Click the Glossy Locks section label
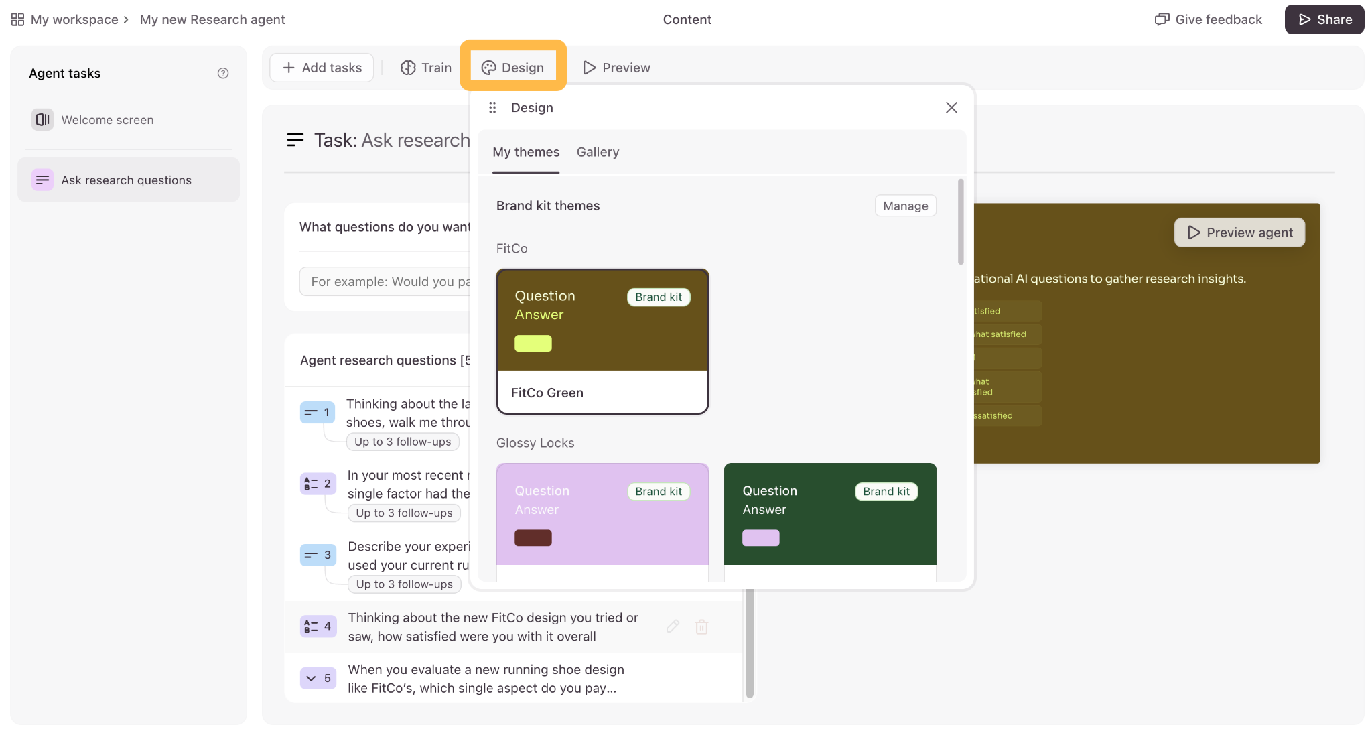Screen dimensions: 1372x729 [x=535, y=443]
